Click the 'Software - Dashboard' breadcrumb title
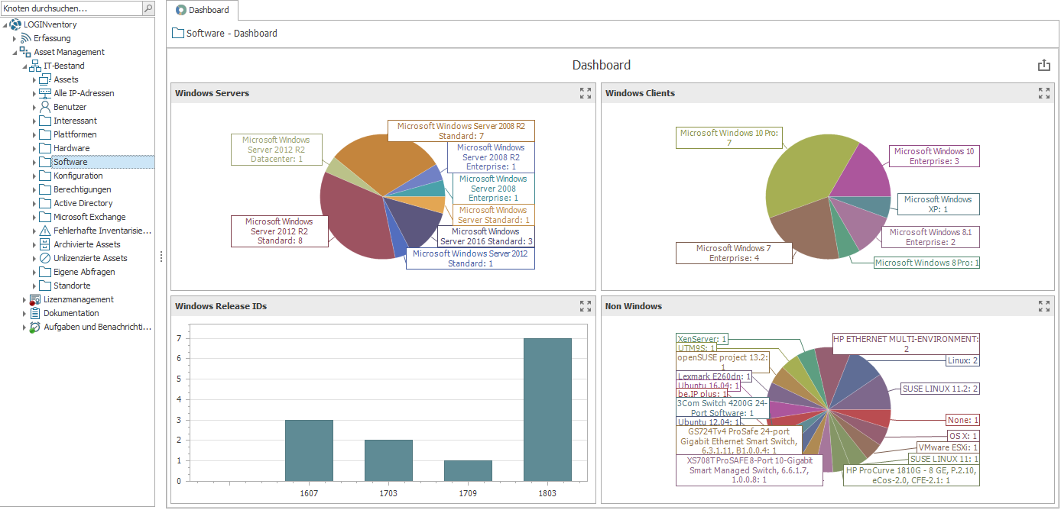Viewport: 1061px width, 510px height. [x=232, y=34]
